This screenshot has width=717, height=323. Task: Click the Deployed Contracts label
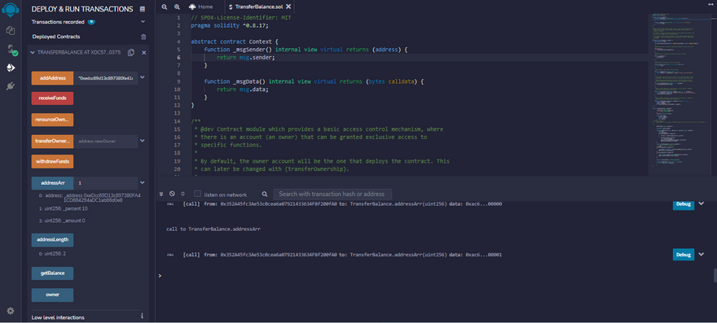point(56,37)
